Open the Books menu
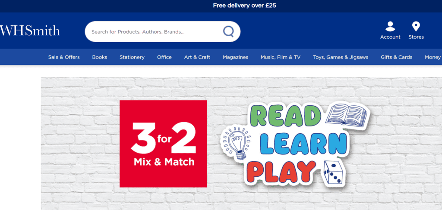 coord(100,57)
